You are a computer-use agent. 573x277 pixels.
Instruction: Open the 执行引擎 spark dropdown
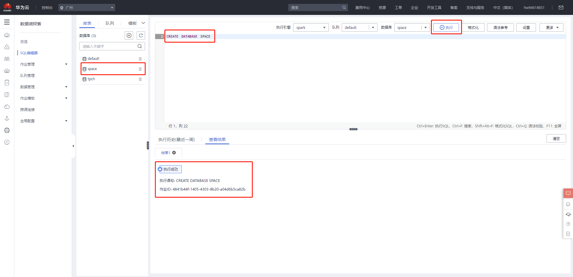click(311, 27)
